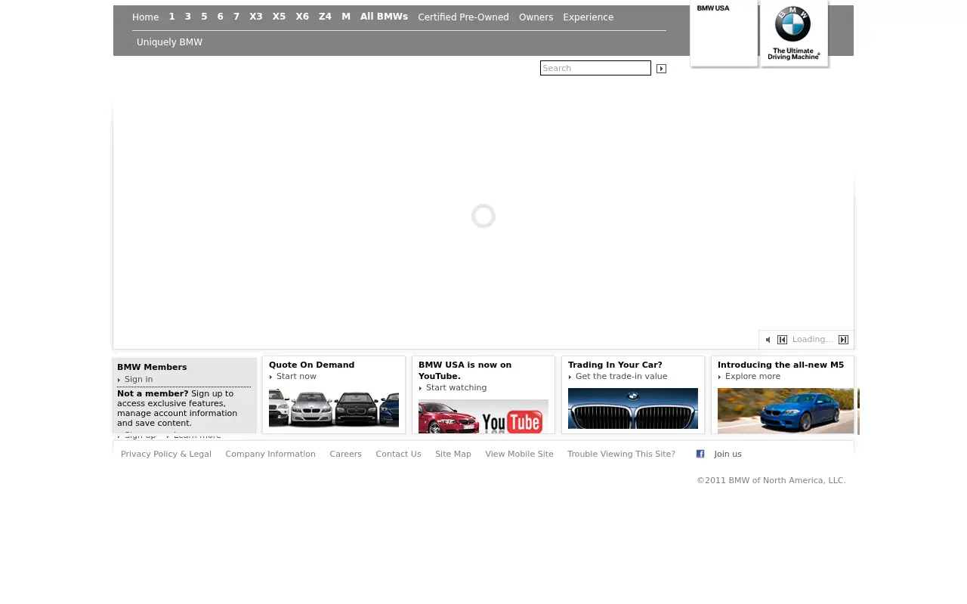
Task: Select the 1 Series menu item
Action: (172, 17)
